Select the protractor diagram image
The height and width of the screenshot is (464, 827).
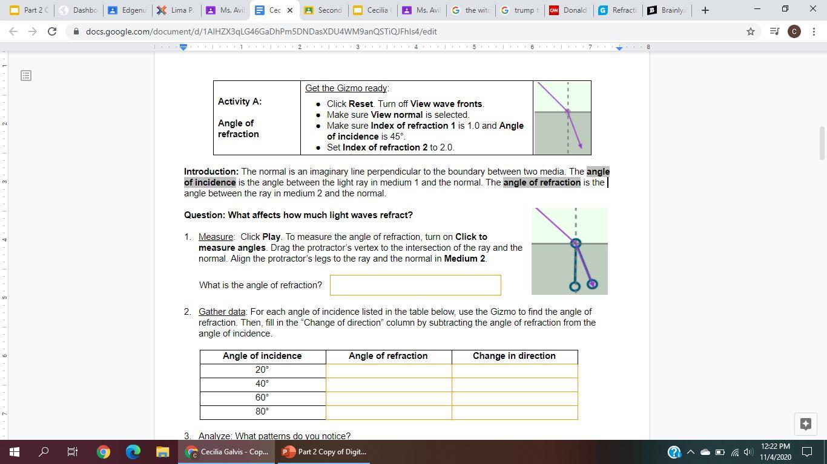[x=570, y=251]
